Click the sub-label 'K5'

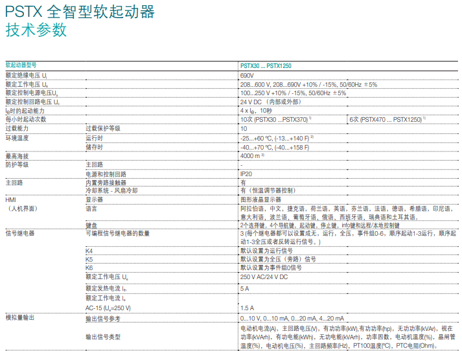click(89, 260)
